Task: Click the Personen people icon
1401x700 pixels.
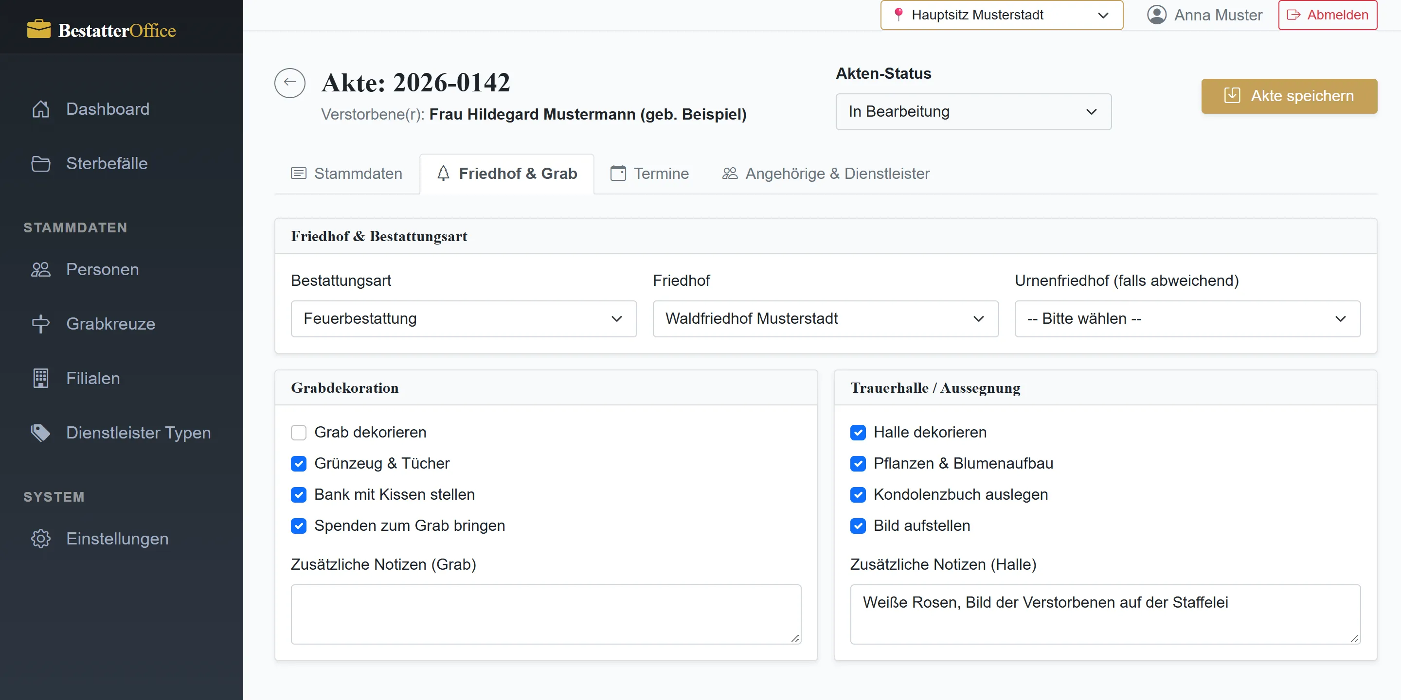Action: coord(41,270)
